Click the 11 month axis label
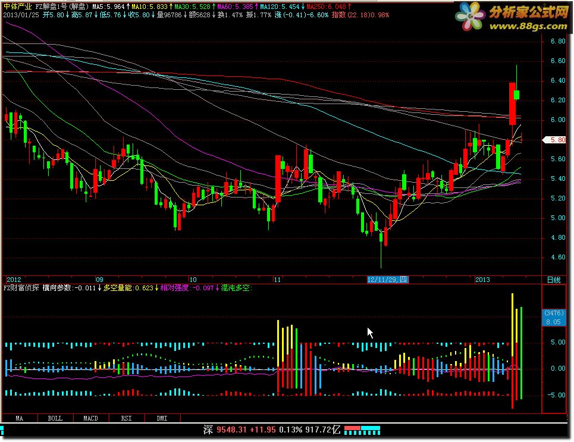The height and width of the screenshot is (442, 574). [x=277, y=280]
